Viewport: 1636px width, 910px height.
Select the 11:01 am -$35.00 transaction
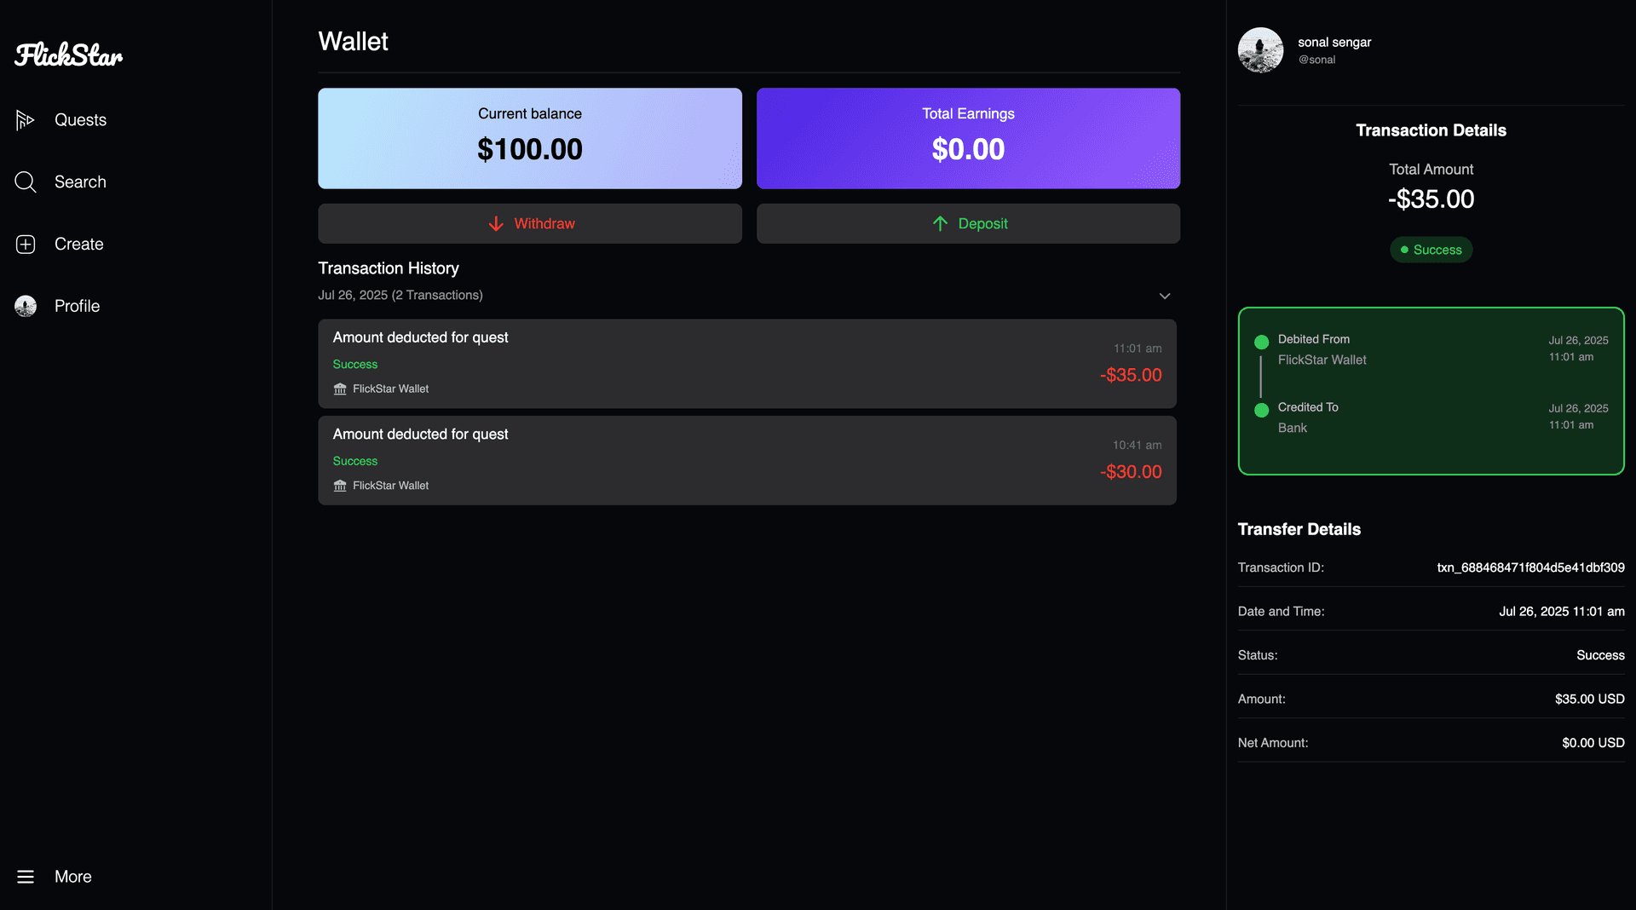coord(746,364)
